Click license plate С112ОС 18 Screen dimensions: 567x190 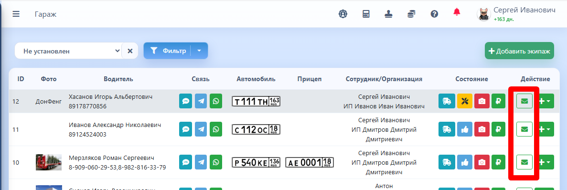256,129
